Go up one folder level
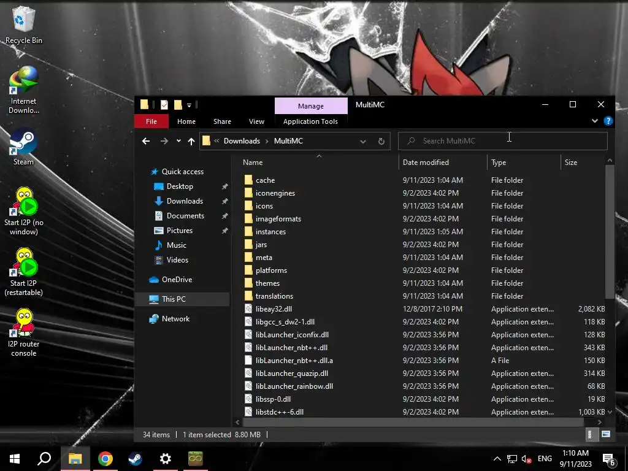Screen dimensions: 628x471 coord(191,141)
